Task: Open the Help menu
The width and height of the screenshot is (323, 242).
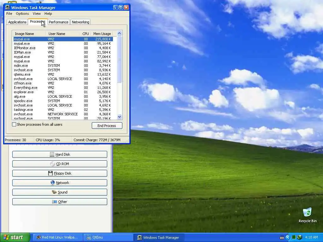Action: pyautogui.click(x=48, y=14)
